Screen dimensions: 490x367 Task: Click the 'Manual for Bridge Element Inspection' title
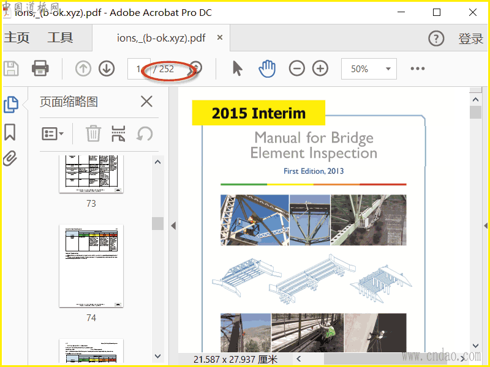pos(314,146)
